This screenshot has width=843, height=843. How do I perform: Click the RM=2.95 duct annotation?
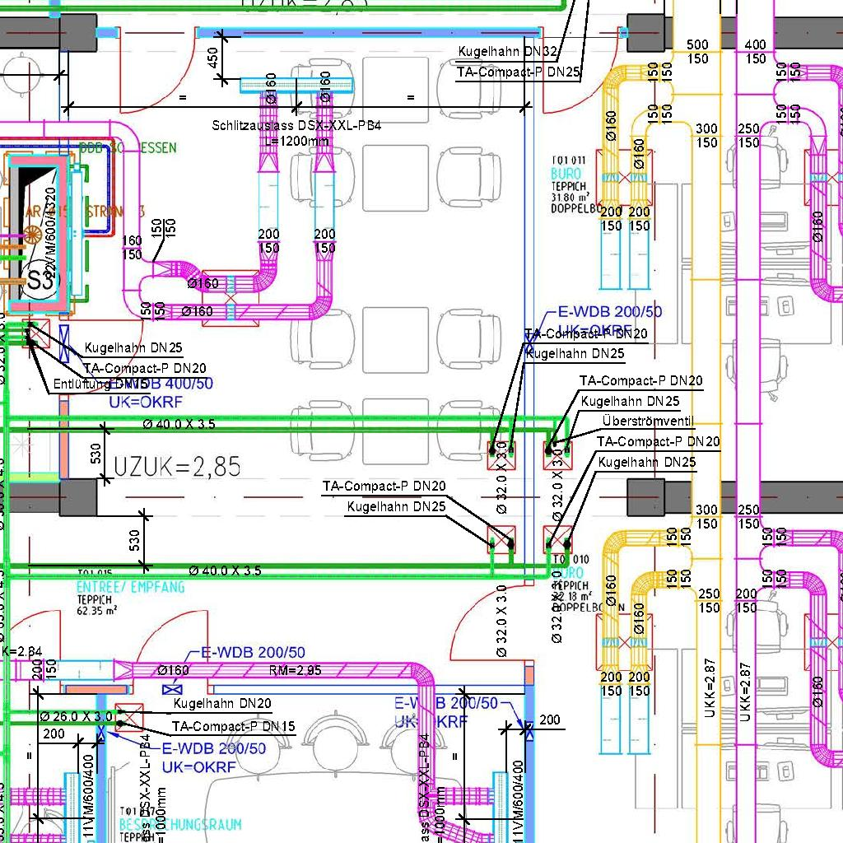point(296,670)
